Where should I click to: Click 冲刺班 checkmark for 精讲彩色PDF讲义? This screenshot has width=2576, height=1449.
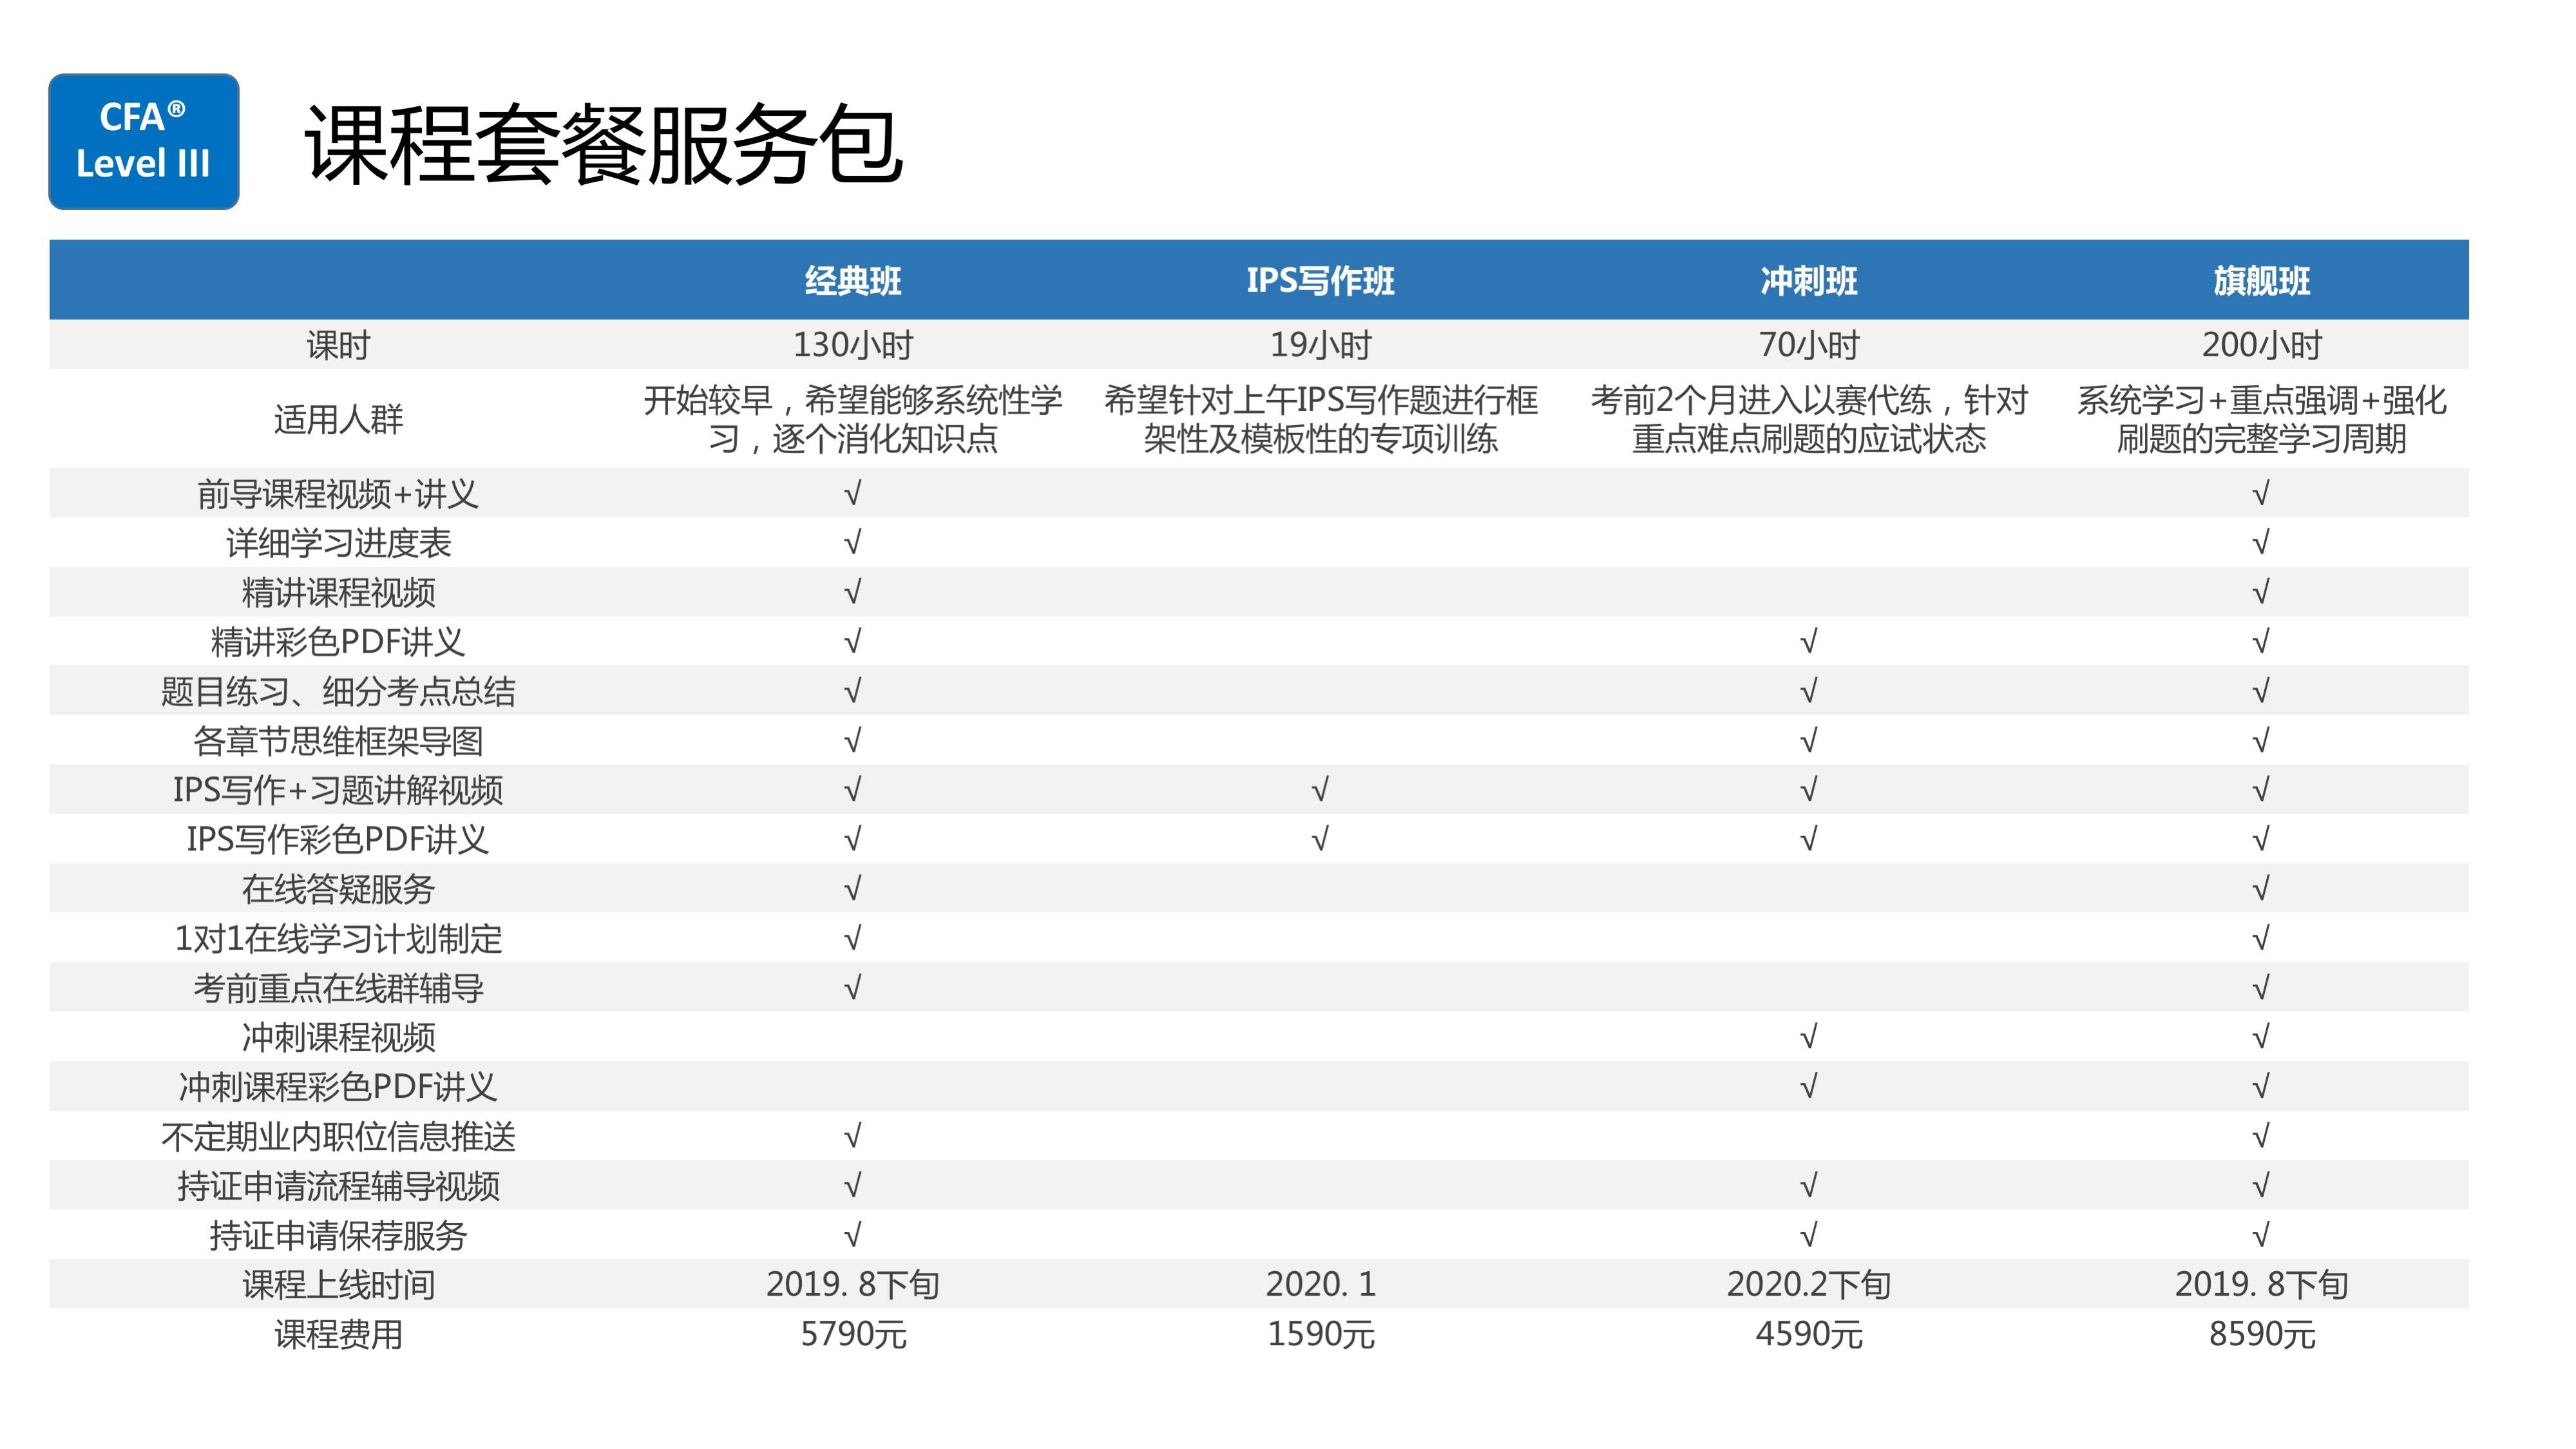(x=1808, y=641)
